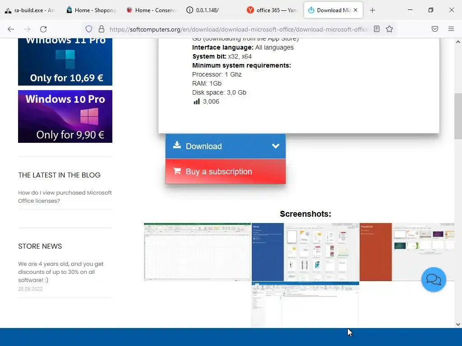This screenshot has height=346, width=462.
Task: Click the forward navigation arrow
Action: (x=27, y=29)
